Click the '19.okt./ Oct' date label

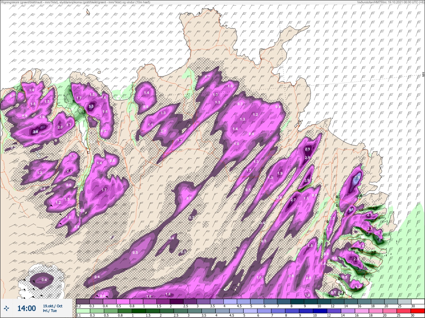click(x=52, y=306)
